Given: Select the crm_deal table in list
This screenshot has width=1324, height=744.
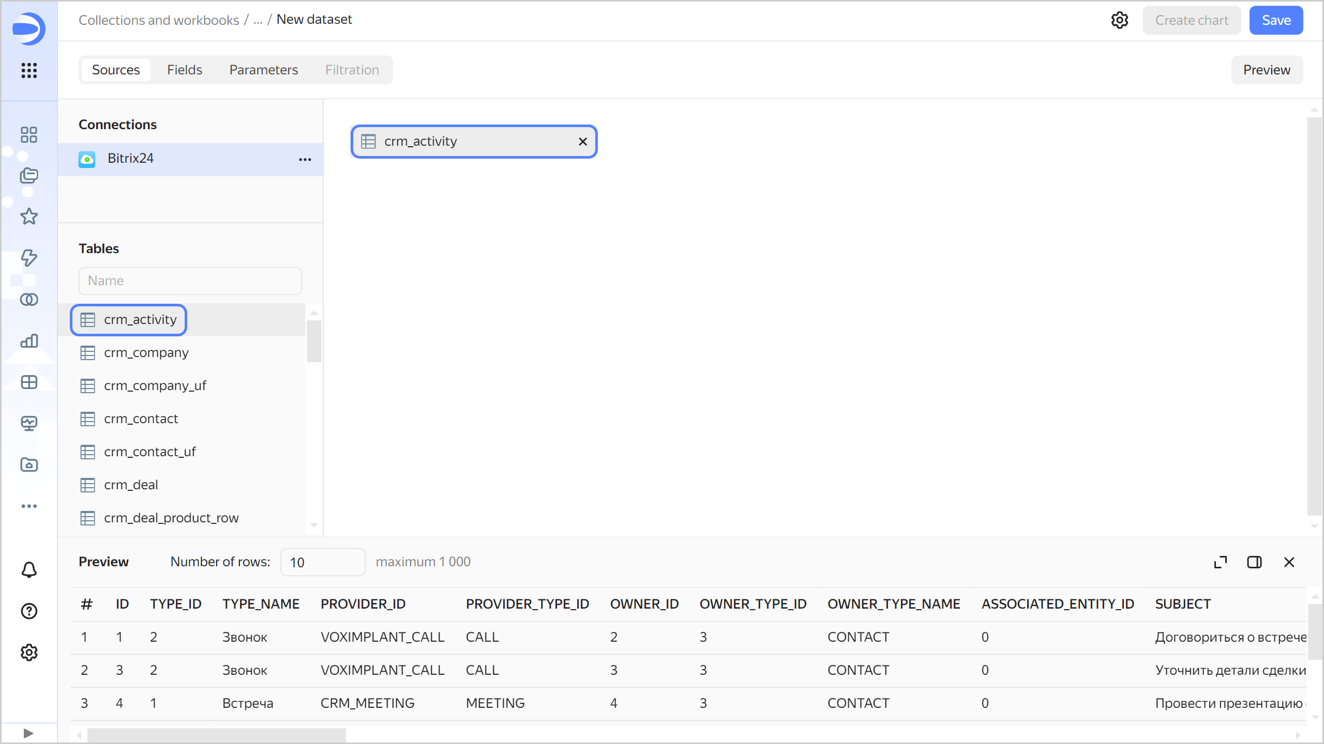Looking at the screenshot, I should pos(131,485).
